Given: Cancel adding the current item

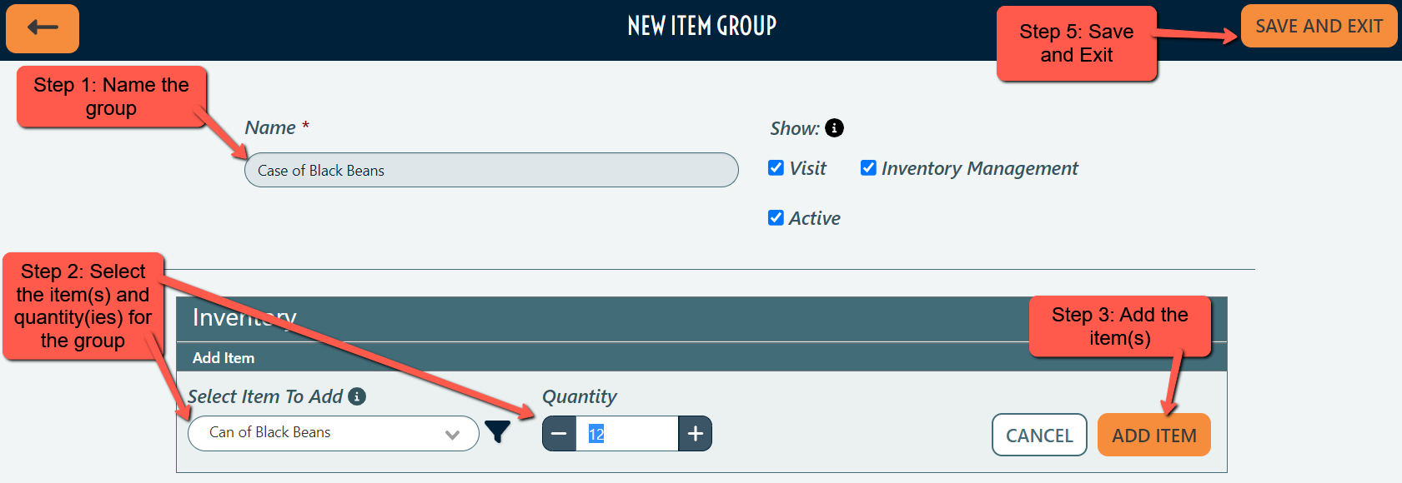Looking at the screenshot, I should [1039, 435].
